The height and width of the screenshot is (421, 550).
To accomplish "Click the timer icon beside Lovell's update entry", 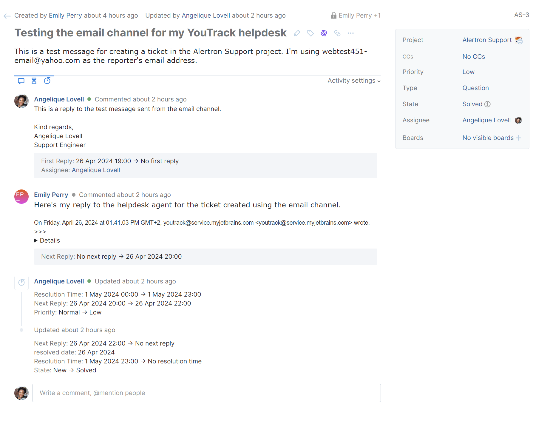I will point(21,283).
